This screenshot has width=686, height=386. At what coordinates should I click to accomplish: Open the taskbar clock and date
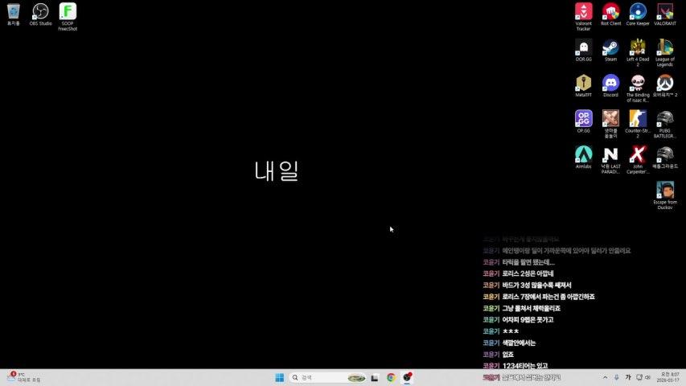click(669, 377)
